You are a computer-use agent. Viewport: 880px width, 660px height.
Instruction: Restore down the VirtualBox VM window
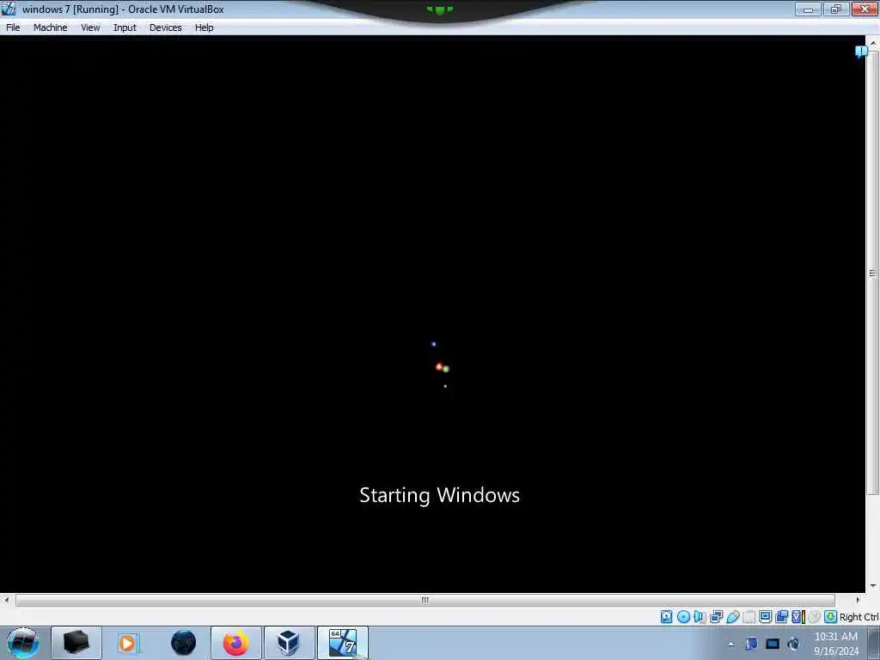click(x=835, y=9)
